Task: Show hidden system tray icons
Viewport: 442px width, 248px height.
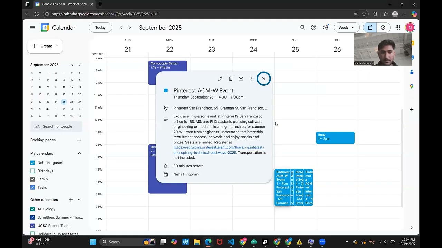Action: (347, 242)
